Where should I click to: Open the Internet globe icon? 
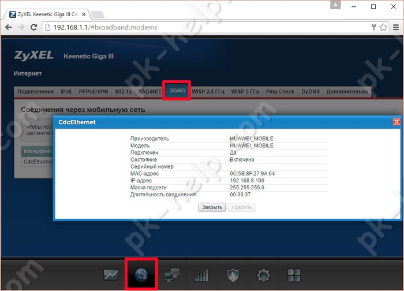pos(141,275)
